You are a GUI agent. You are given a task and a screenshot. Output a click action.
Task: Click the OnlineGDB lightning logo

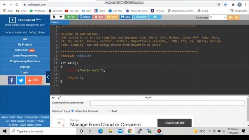click(x=12, y=20)
